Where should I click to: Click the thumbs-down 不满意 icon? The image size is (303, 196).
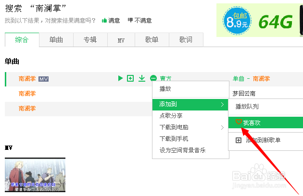click(130, 20)
